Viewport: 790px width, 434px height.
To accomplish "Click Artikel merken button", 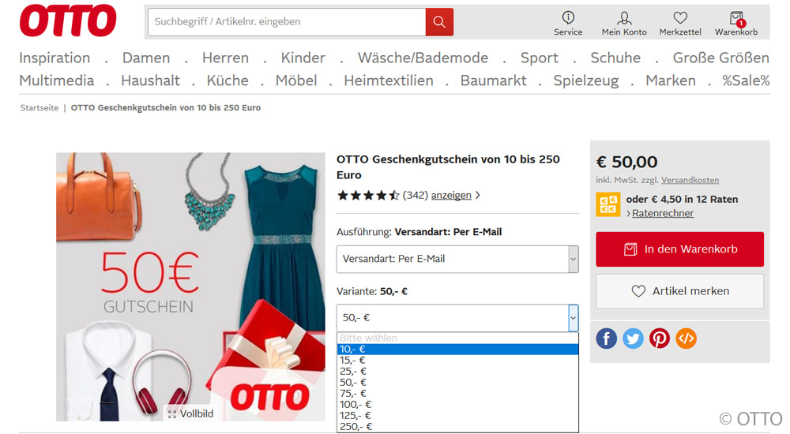I will click(679, 291).
